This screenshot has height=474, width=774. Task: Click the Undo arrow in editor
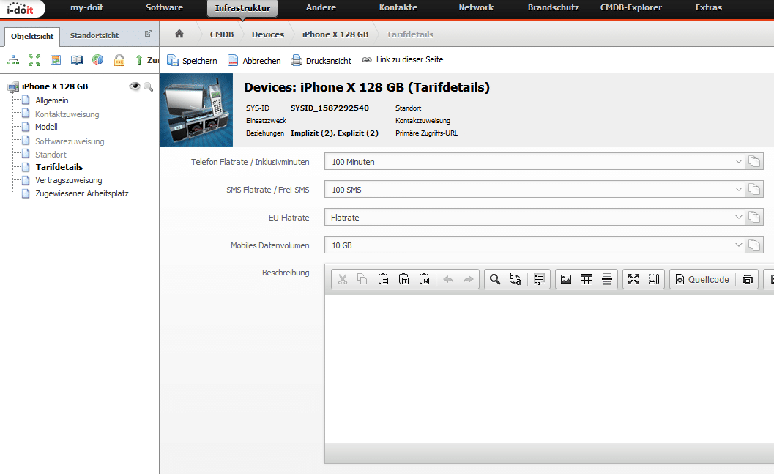(x=448, y=279)
